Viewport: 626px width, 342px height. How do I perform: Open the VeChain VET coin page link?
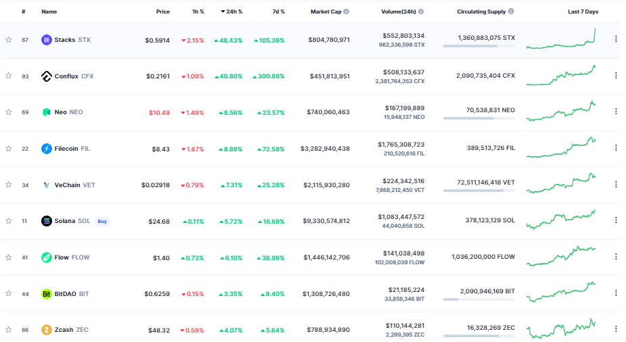(74, 185)
